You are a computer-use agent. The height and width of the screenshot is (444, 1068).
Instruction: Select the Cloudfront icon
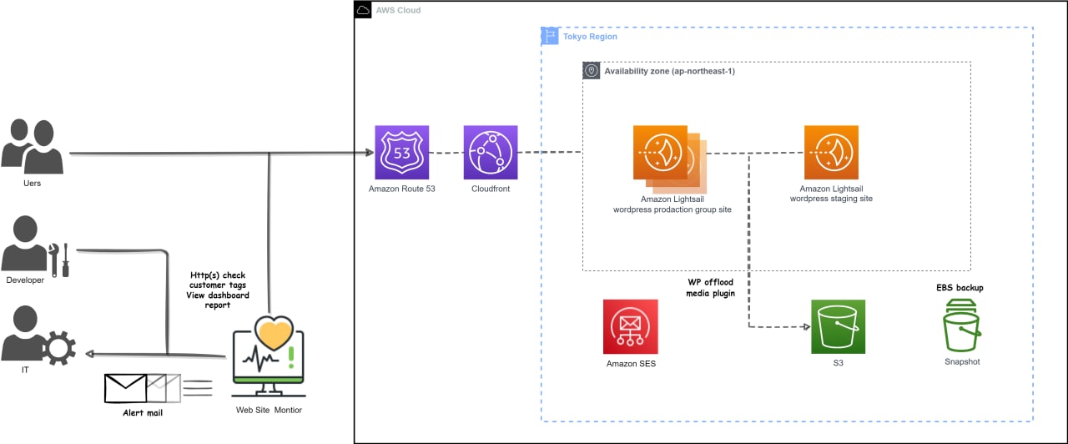(x=491, y=153)
